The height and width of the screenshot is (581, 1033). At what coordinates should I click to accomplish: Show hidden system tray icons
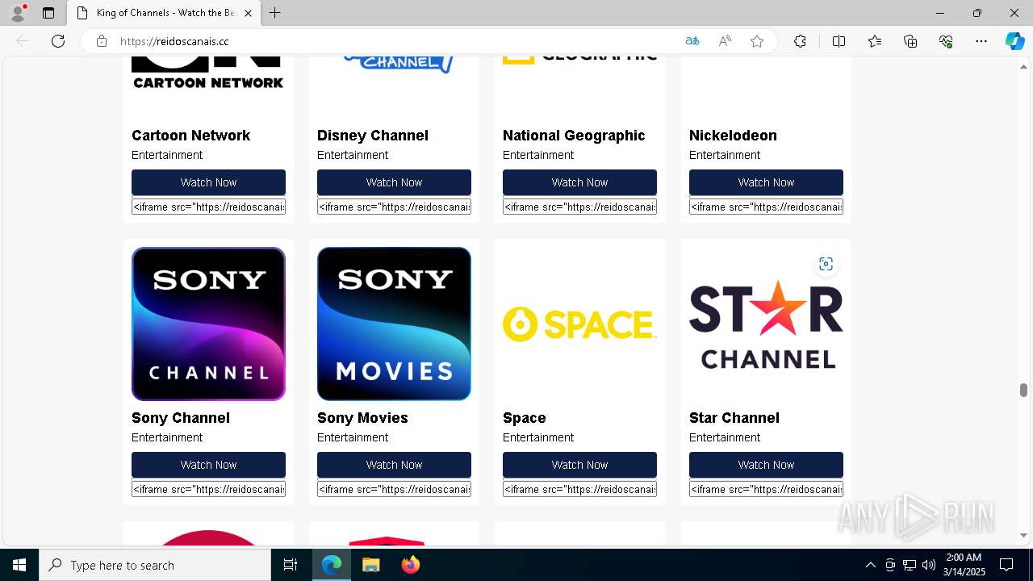tap(870, 565)
